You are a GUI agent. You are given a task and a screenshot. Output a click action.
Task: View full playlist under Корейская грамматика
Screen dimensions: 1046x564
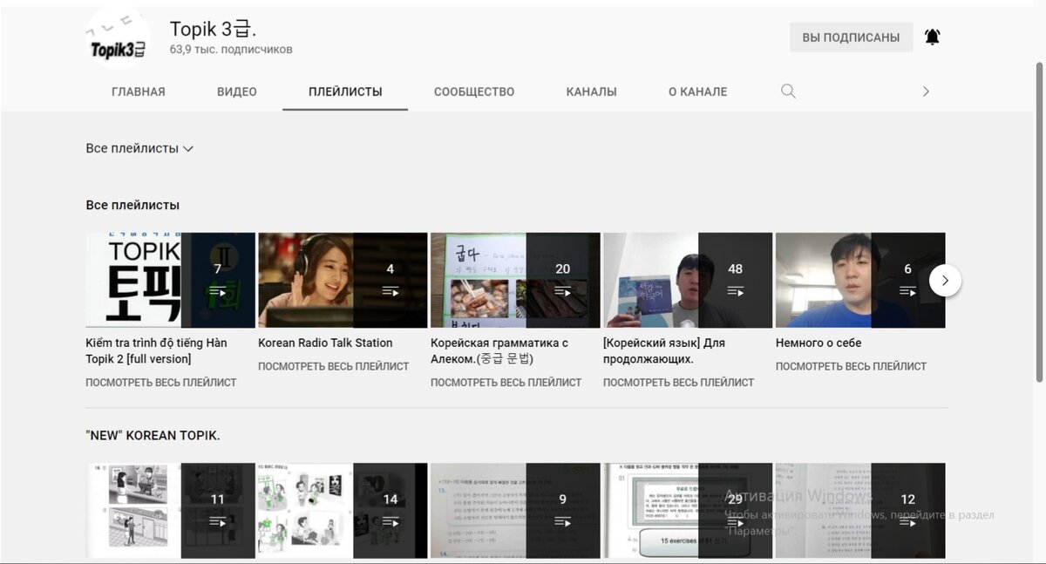(x=506, y=382)
